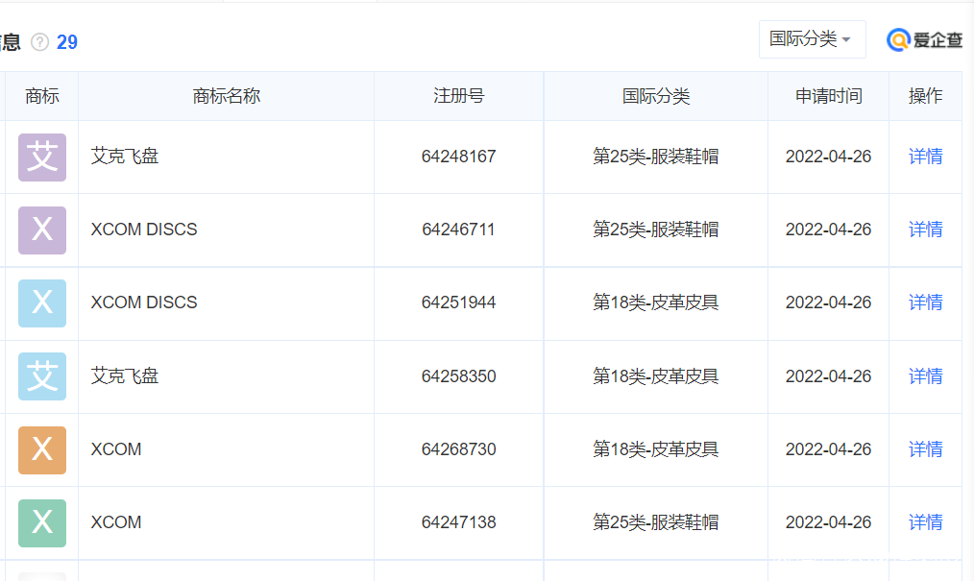Click light blue X trademark icon
The image size is (974, 581).
[x=42, y=303]
